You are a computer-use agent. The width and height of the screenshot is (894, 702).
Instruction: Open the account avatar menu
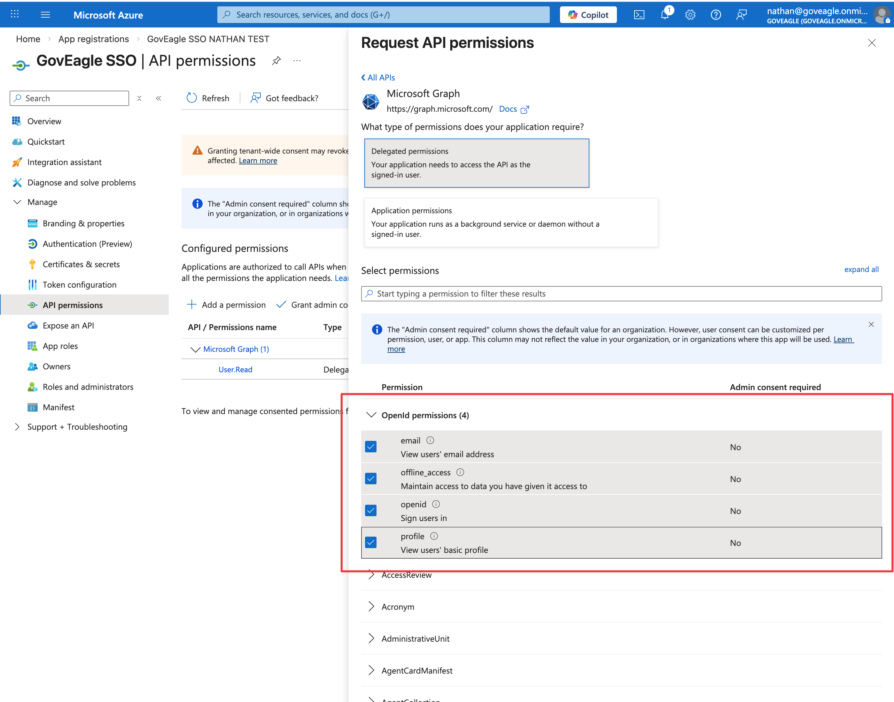tap(882, 15)
